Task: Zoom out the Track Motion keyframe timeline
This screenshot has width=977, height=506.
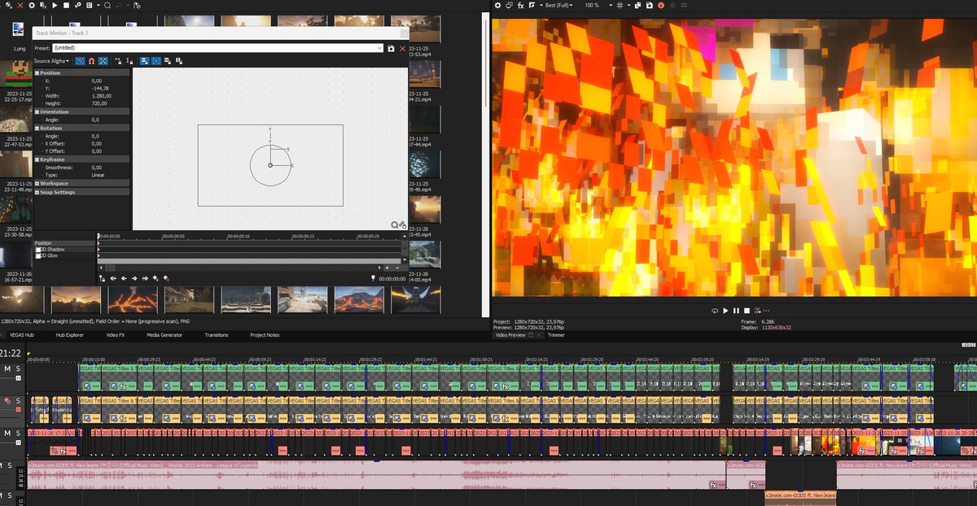Action: pos(397,268)
